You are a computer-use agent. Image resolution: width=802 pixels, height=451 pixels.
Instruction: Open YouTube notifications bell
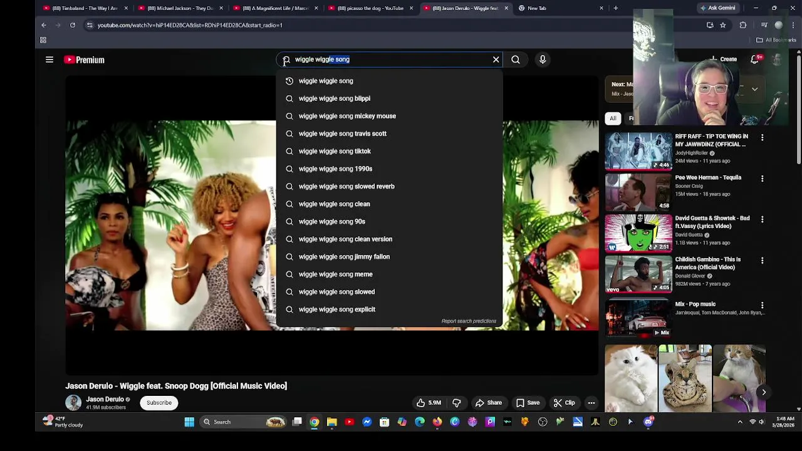[754, 60]
